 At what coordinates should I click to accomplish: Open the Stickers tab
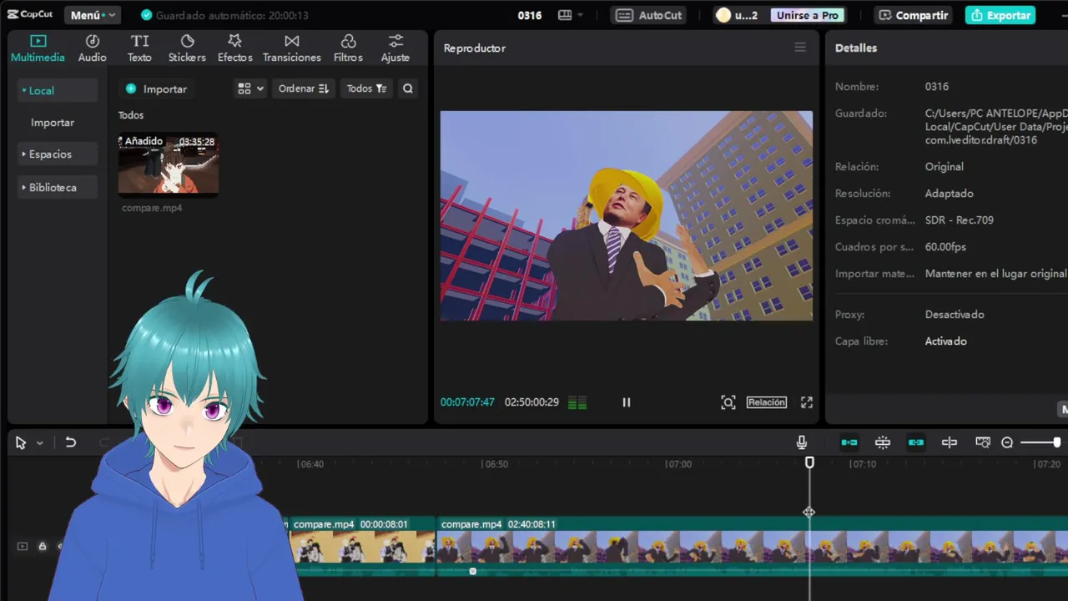coord(187,48)
